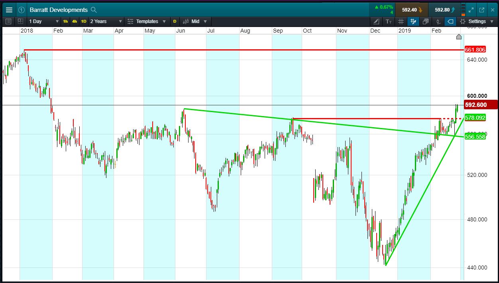Image resolution: width=499 pixels, height=283 pixels.
Task: Open the 1 Day interval dropdown
Action: click(x=44, y=21)
